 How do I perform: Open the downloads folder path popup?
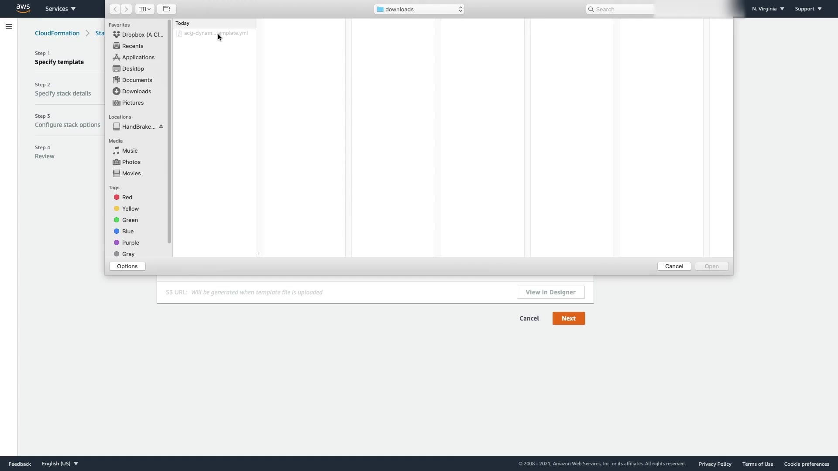click(419, 9)
